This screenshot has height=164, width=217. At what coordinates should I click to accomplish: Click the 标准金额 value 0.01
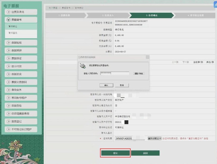pyautogui.click(x=117, y=41)
